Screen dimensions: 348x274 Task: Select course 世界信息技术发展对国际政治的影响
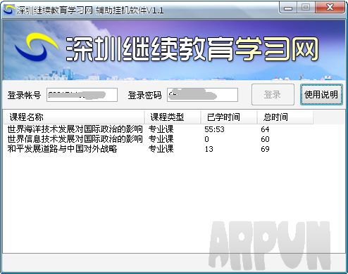coord(75,139)
